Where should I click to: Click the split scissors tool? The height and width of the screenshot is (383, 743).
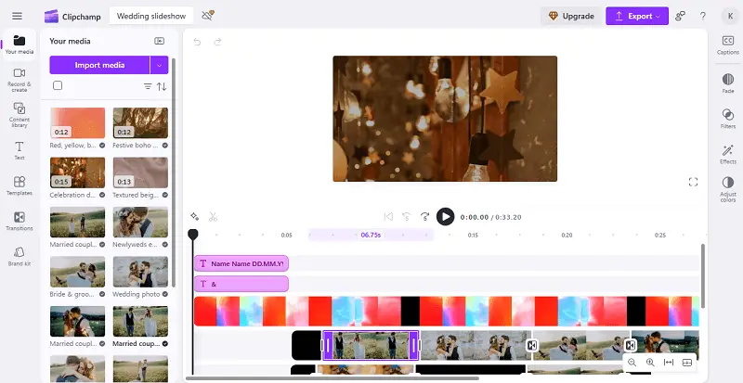[x=213, y=217]
